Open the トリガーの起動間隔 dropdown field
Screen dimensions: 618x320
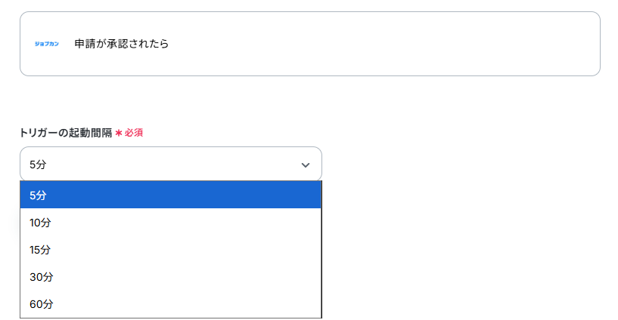coord(171,164)
